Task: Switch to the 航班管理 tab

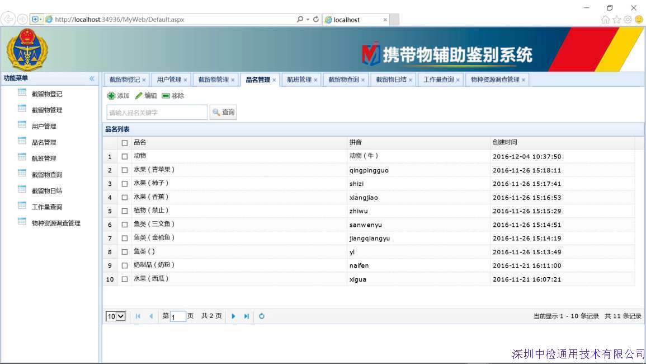Action: point(299,80)
